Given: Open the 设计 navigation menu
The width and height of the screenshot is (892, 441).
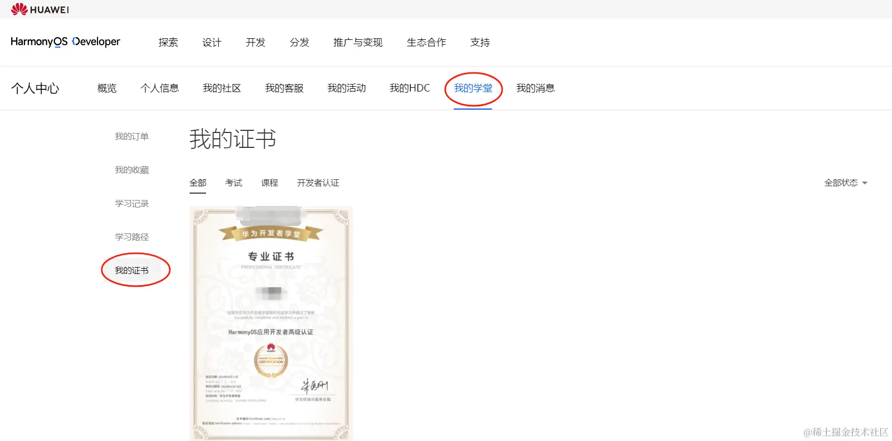Looking at the screenshot, I should tap(212, 42).
